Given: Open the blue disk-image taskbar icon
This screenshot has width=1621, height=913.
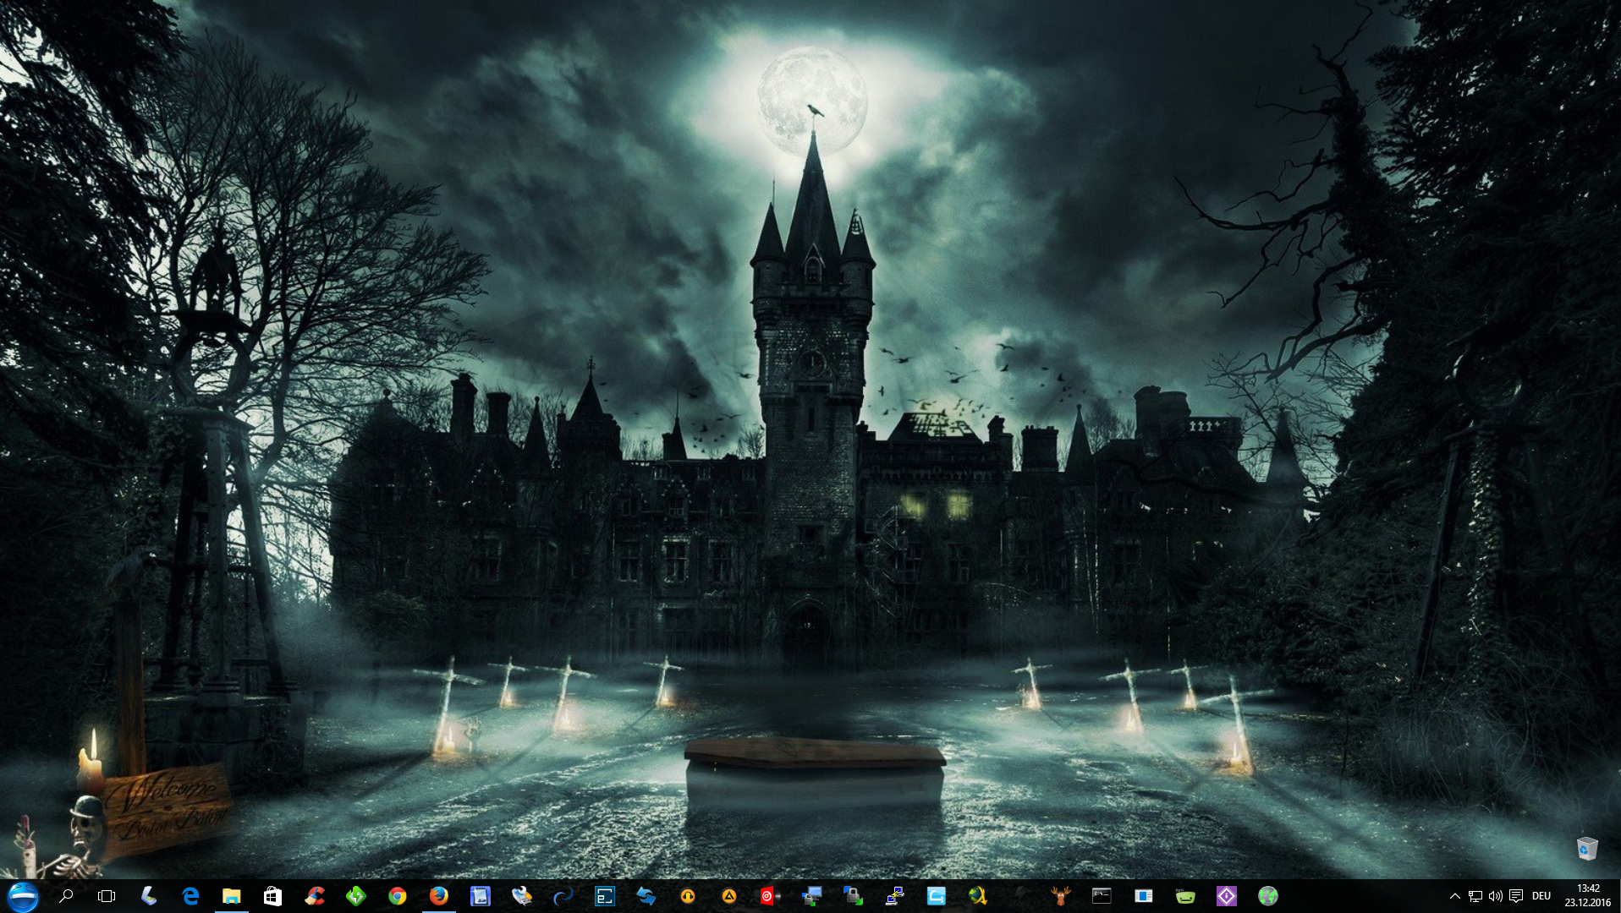Looking at the screenshot, I should pyautogui.click(x=480, y=896).
